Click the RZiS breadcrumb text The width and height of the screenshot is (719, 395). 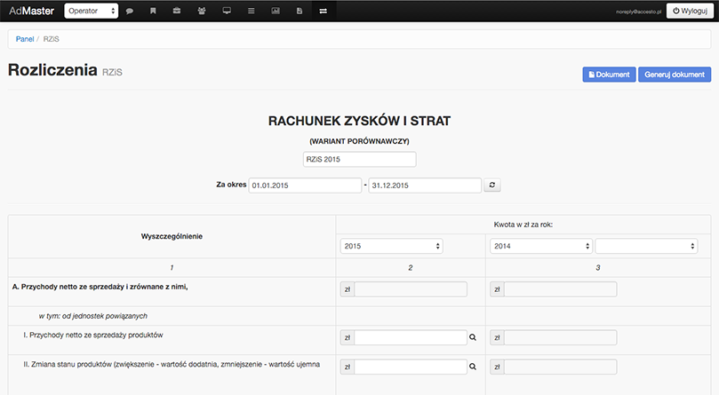click(x=52, y=39)
